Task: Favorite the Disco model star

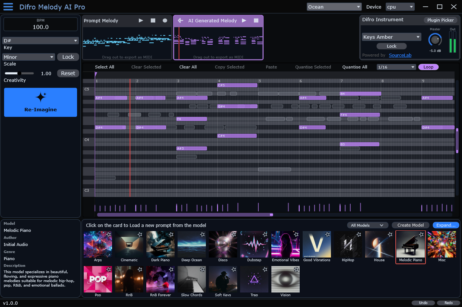Action: [234, 234]
